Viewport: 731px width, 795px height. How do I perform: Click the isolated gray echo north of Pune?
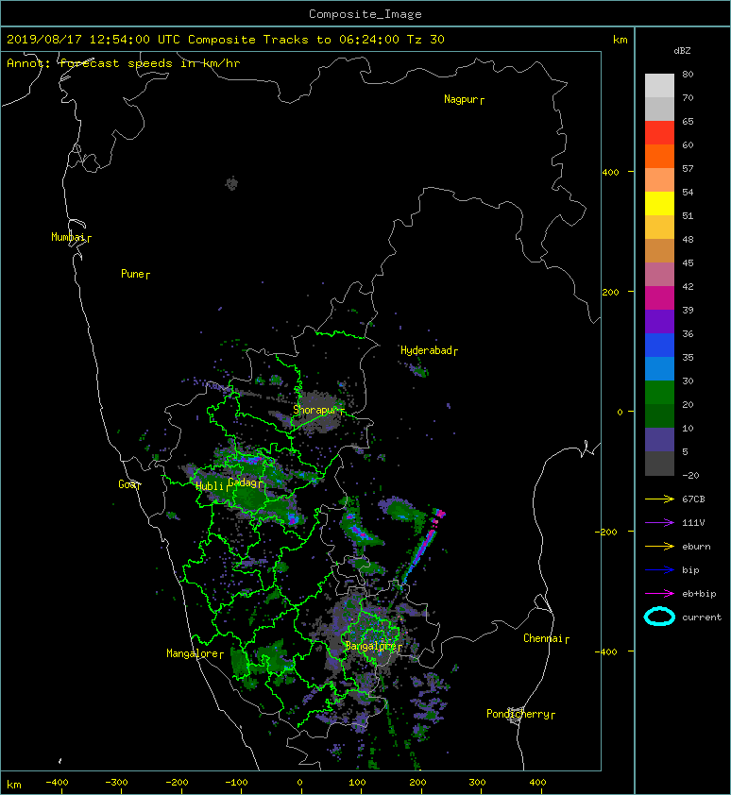pos(231,183)
